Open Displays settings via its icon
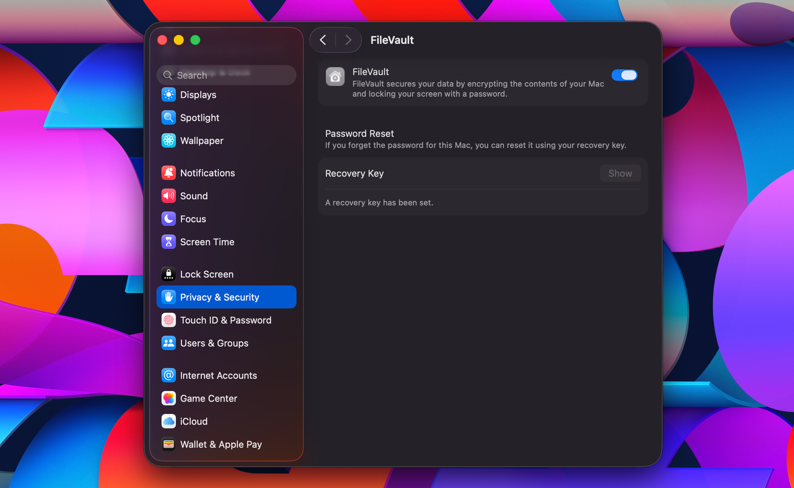The width and height of the screenshot is (794, 488). click(x=168, y=94)
